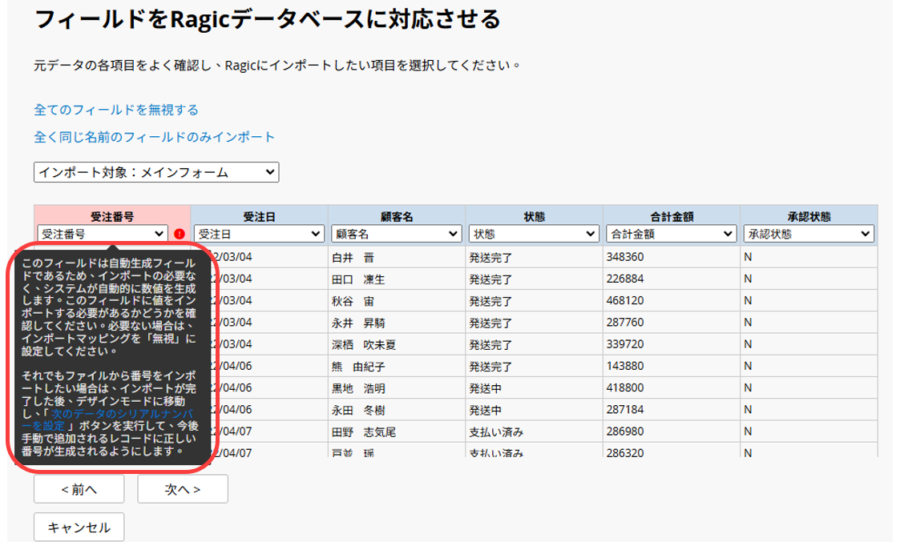
Task: Click 発送中 status in 黒地 浩明 row
Action: [534, 388]
